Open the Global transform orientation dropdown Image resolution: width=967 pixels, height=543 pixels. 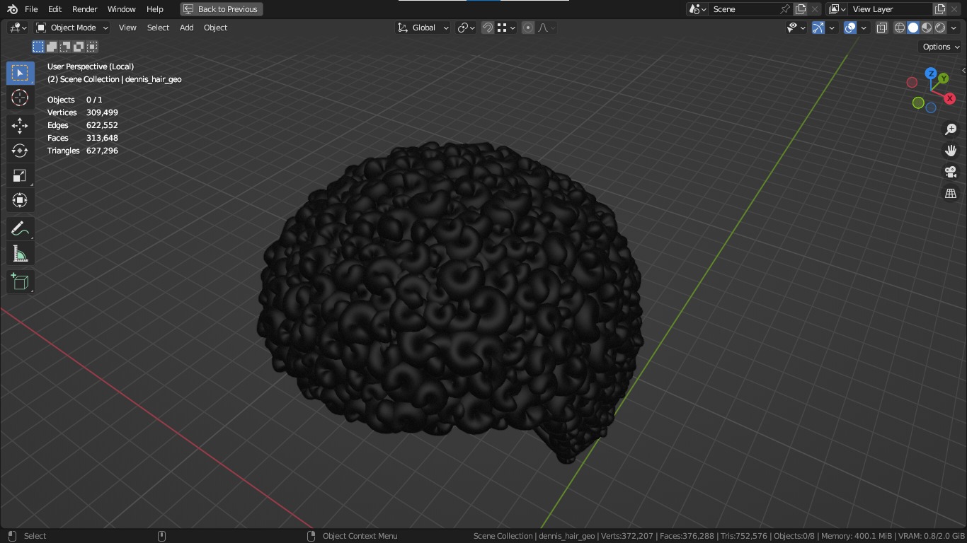click(x=423, y=28)
